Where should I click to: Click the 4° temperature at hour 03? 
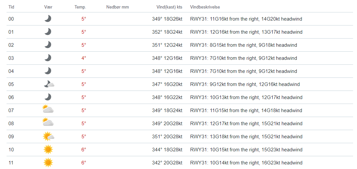84,58
